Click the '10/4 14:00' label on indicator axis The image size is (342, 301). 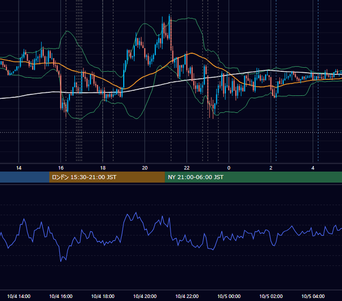pyautogui.click(x=19, y=296)
